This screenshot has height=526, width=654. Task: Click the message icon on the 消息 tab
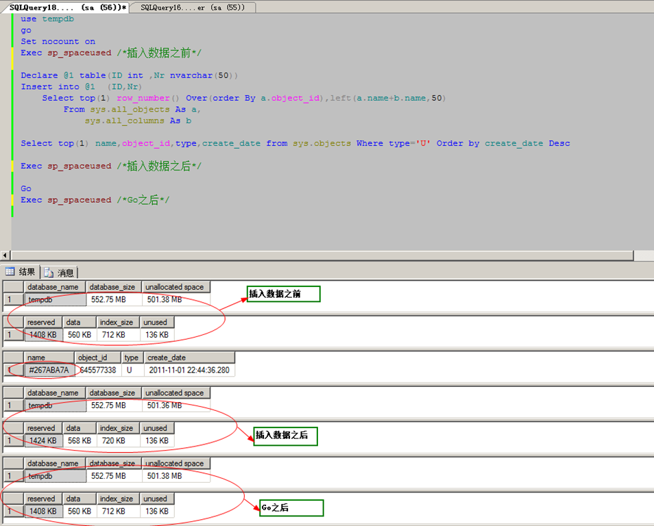pos(49,273)
